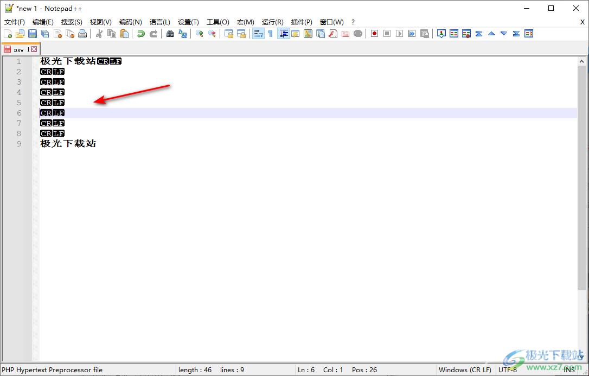Toggle synchronized horizontal scrolling

click(241, 34)
